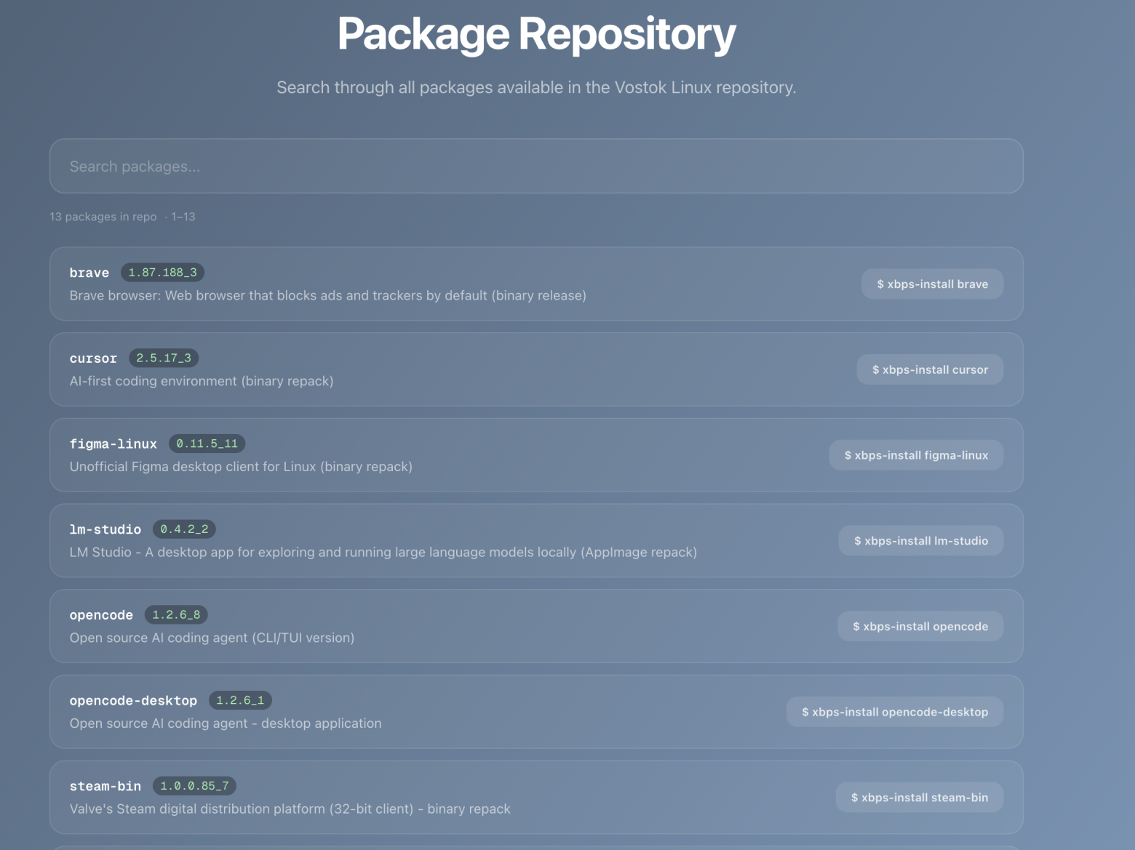Select the opencode-desktop package name

[133, 700]
